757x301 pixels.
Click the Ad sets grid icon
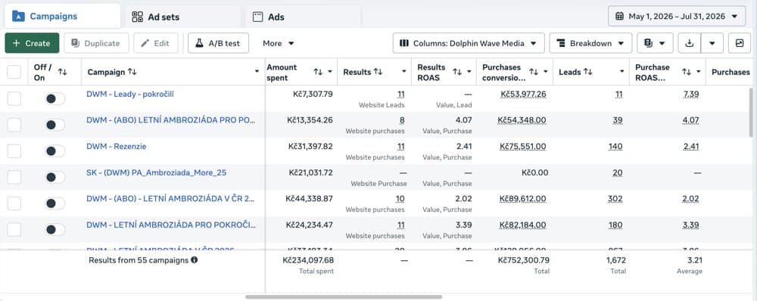[x=138, y=17]
